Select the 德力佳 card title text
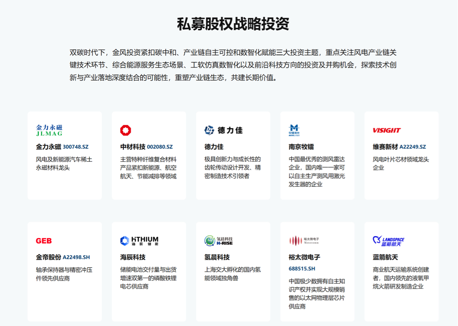Screen dimensions: 458x326 [214, 147]
